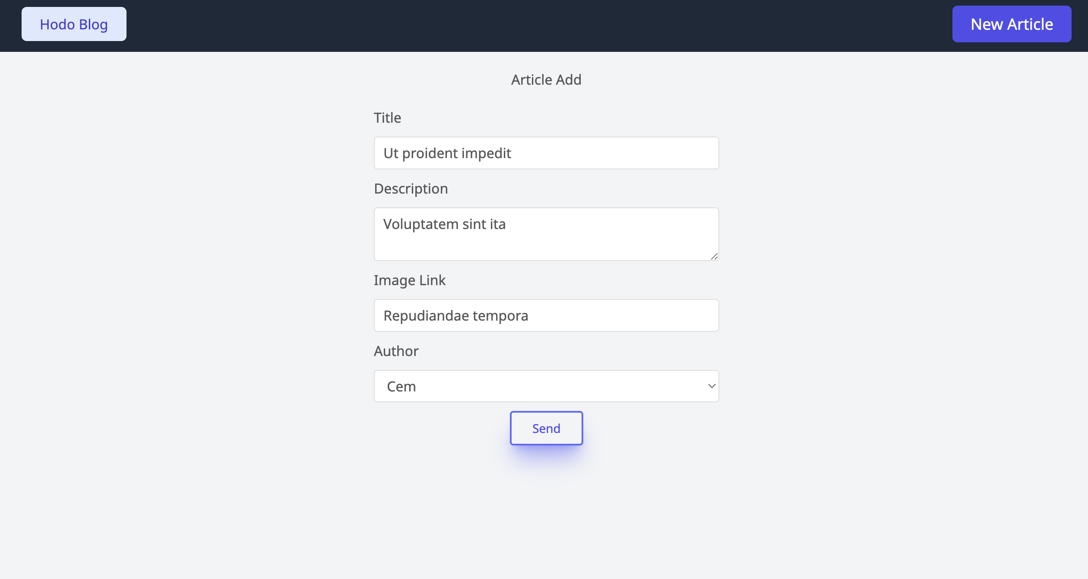Click the Author dropdown chevron arrow
Image resolution: width=1088 pixels, height=579 pixels.
711,386
